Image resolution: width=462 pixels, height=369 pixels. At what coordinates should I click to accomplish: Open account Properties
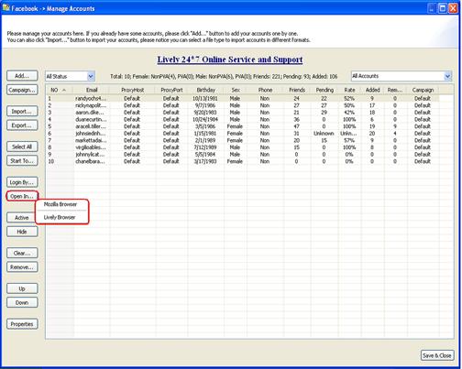click(22, 324)
